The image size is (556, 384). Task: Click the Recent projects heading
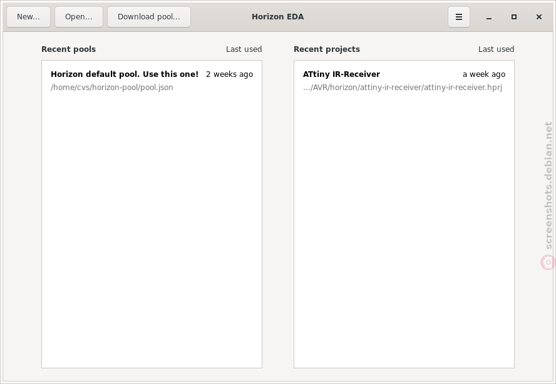tap(327, 49)
